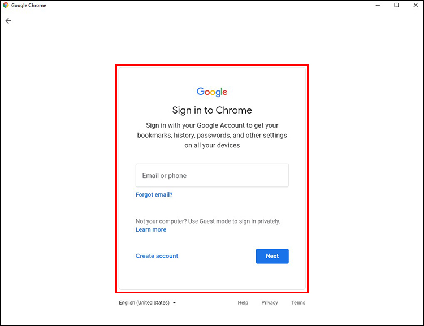
Task: Click the back arrow
Action: tap(8, 21)
